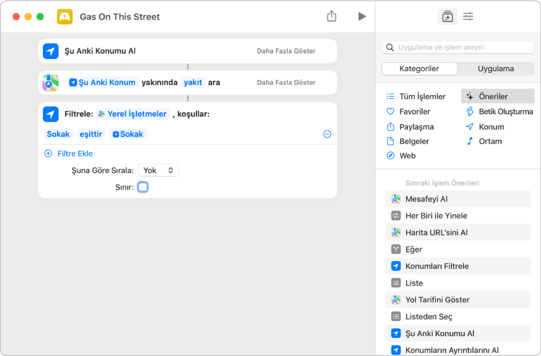541x356 pixels.
Task: Click the Uygulama ve işlem arayın search field
Action: pos(464,47)
